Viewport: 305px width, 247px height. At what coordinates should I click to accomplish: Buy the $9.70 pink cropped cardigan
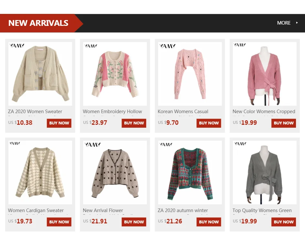[209, 123]
